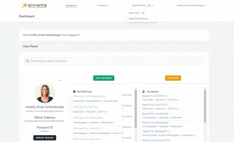
Task: Click the UPDATE PROFILE button
Action: coord(44,138)
